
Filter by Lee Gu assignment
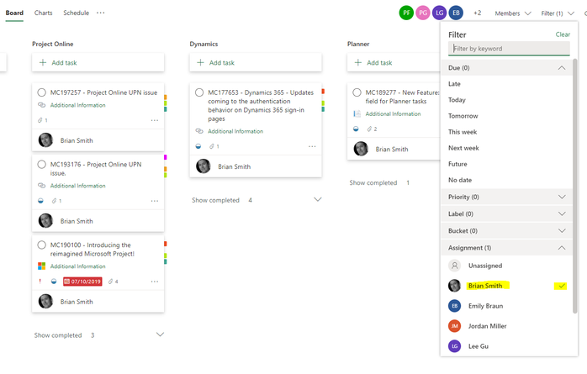[x=507, y=346]
